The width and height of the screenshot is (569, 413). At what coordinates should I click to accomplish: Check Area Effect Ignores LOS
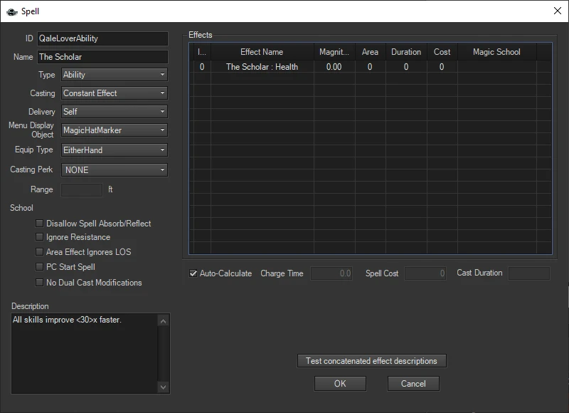[x=39, y=252]
